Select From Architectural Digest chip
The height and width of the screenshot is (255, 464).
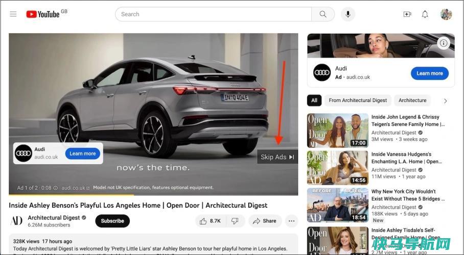coord(358,100)
